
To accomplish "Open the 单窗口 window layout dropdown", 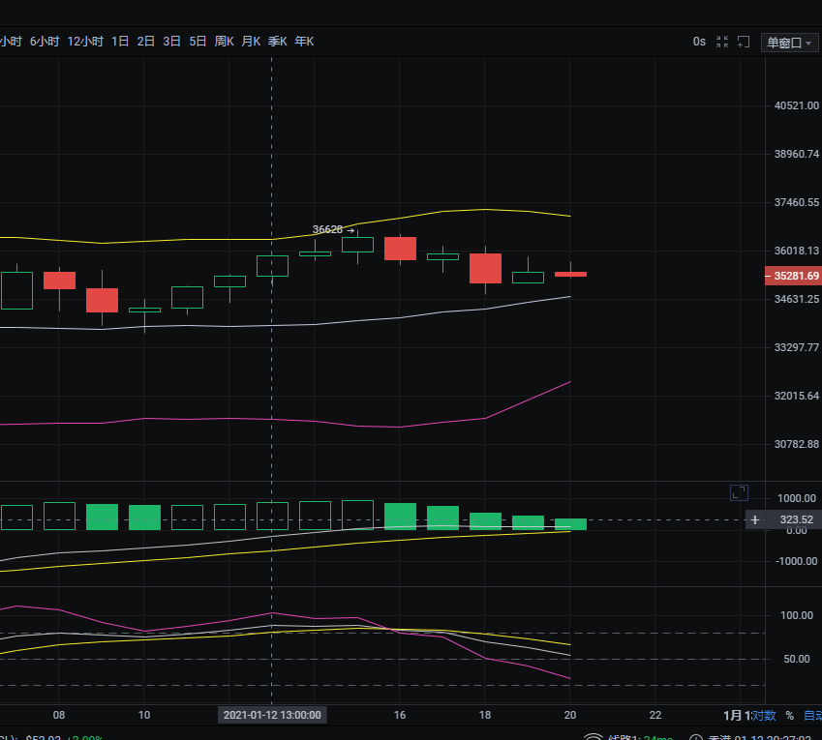I will tap(790, 43).
